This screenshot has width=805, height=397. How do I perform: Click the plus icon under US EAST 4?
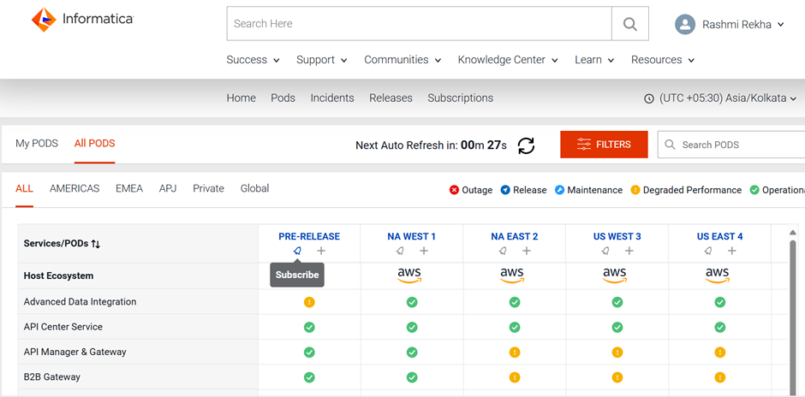pos(731,251)
